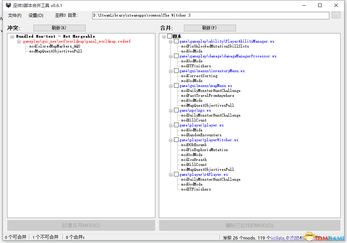Collapse the player.ws node
The image size is (347, 243).
[x=171, y=125]
